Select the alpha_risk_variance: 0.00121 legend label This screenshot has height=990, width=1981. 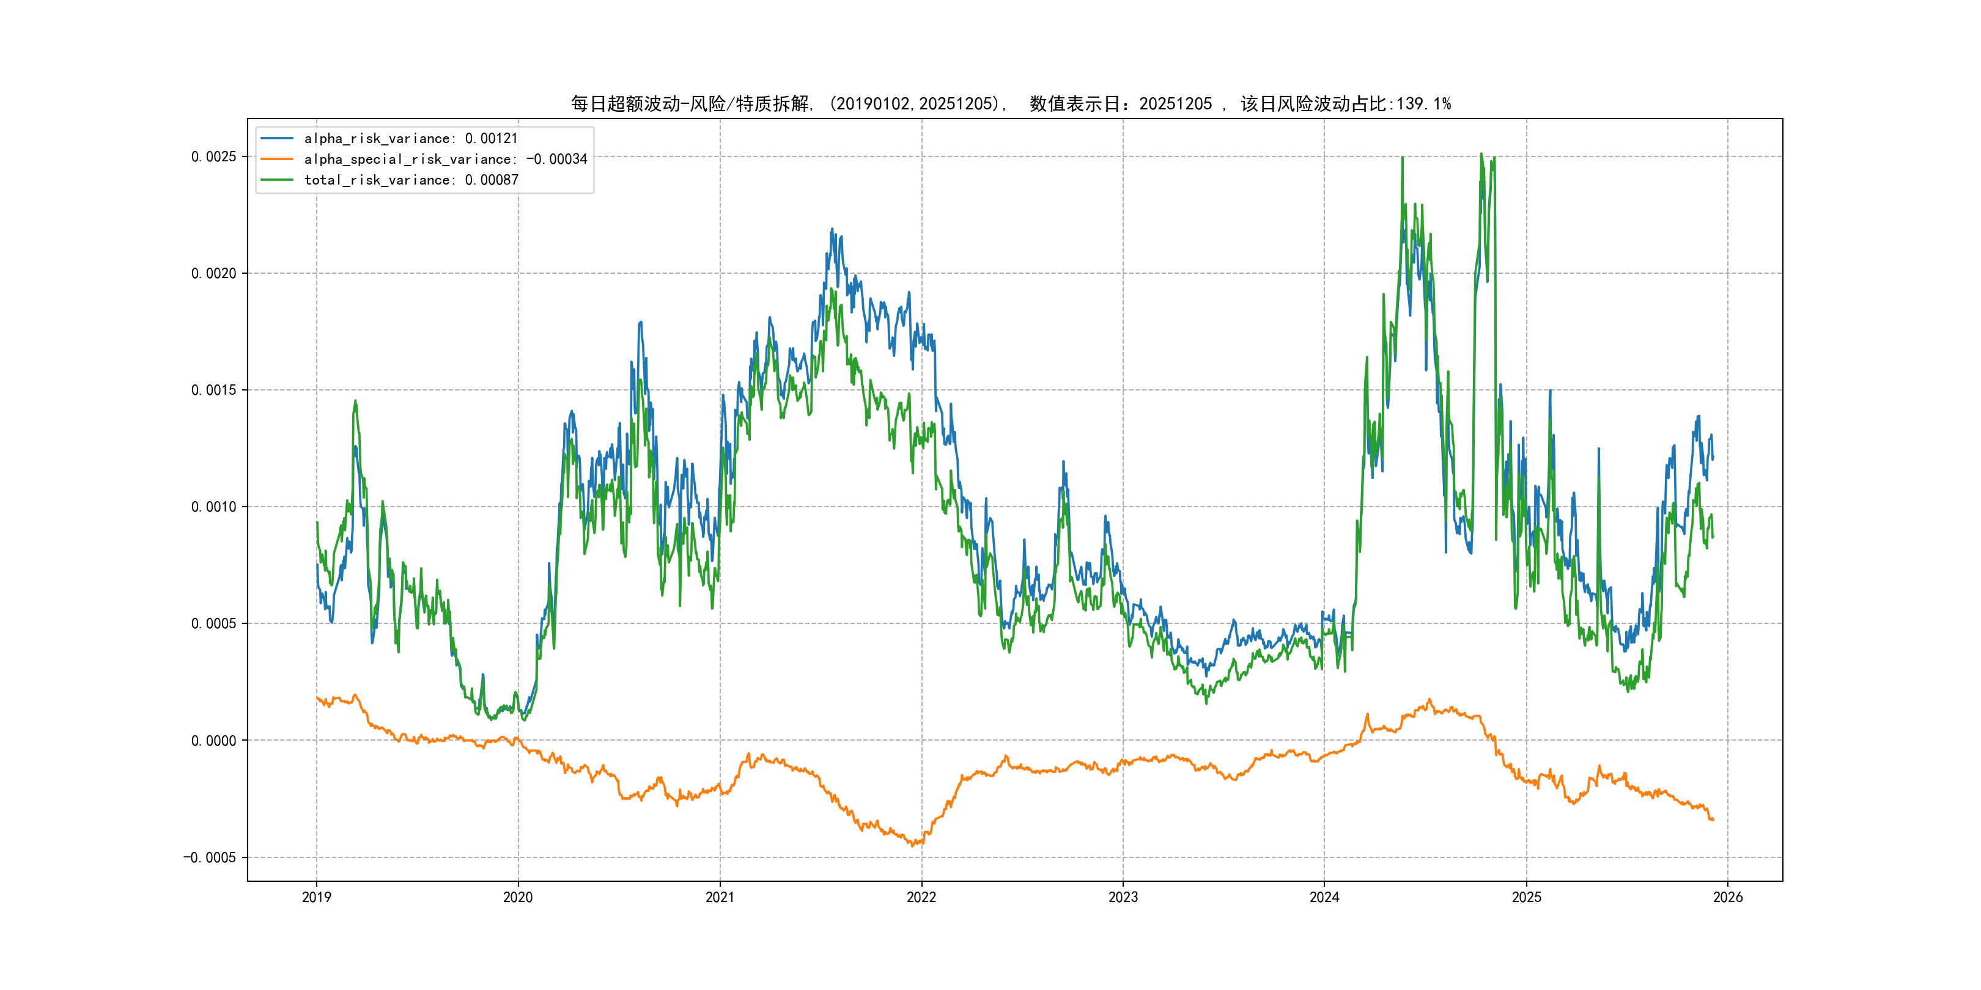[411, 138]
